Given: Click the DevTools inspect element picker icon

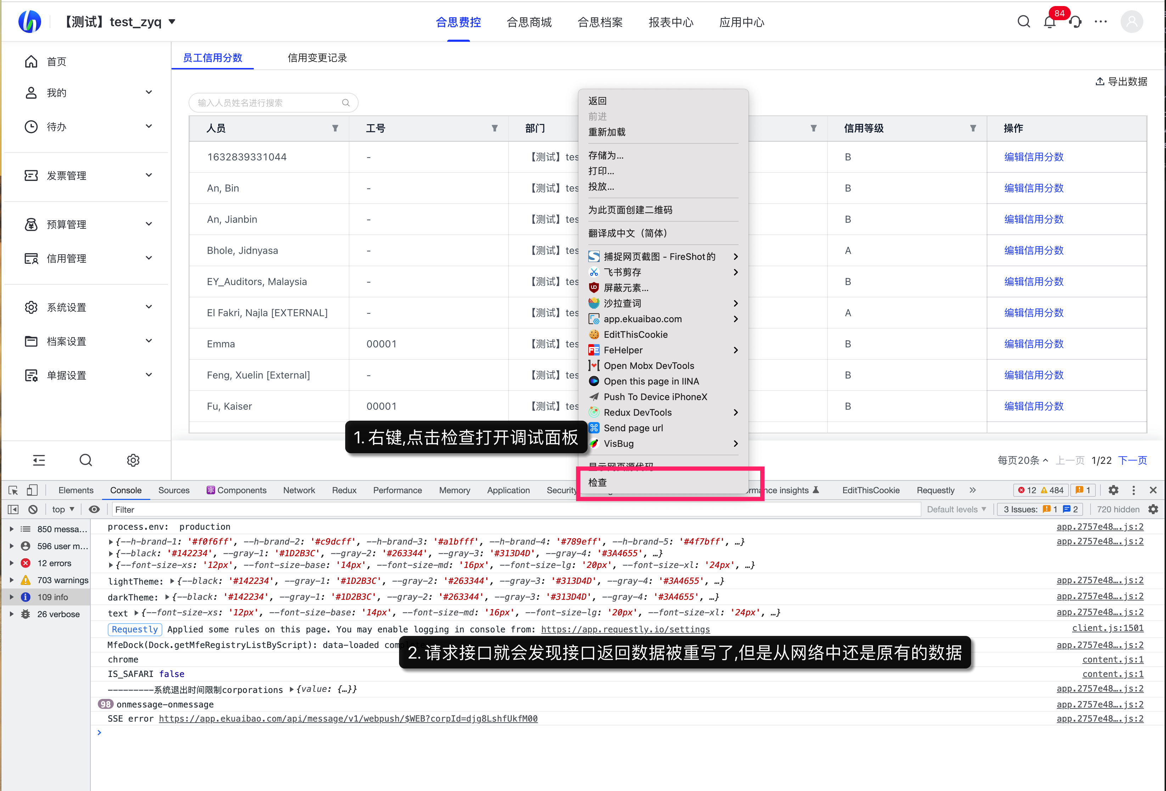Looking at the screenshot, I should 13,490.
